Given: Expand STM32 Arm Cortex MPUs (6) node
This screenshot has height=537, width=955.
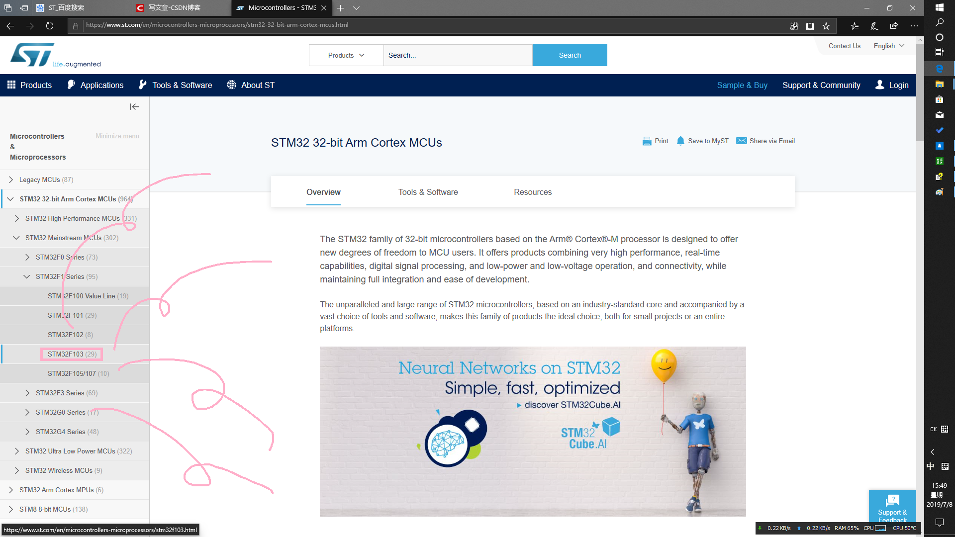Looking at the screenshot, I should pos(11,490).
